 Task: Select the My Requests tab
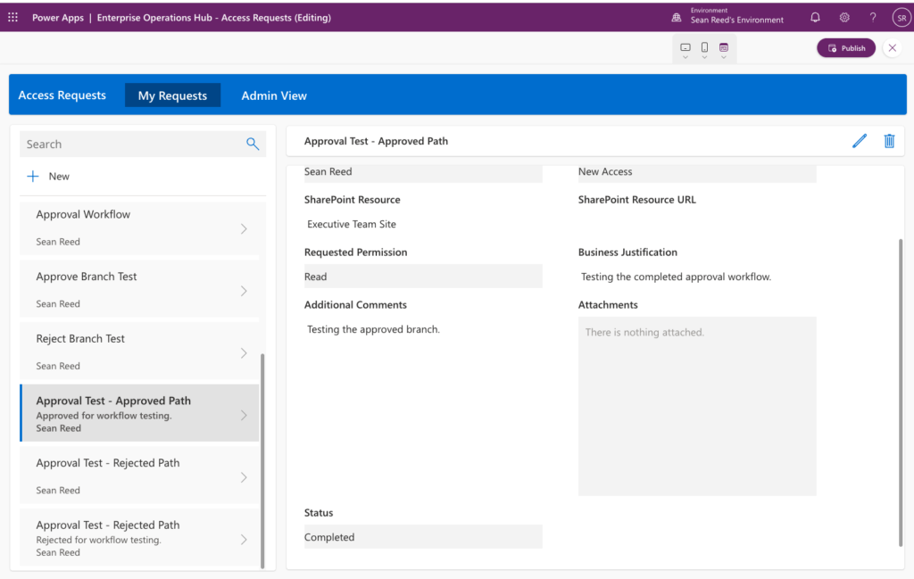coord(172,95)
